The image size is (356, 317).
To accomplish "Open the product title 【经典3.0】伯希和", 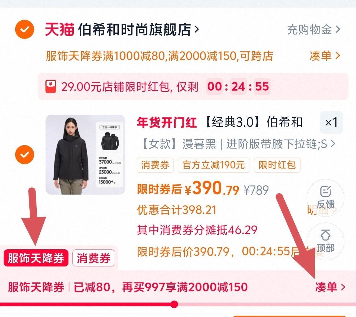I will pyautogui.click(x=253, y=122).
